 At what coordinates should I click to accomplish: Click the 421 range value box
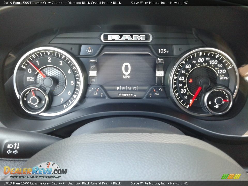(160, 74)
